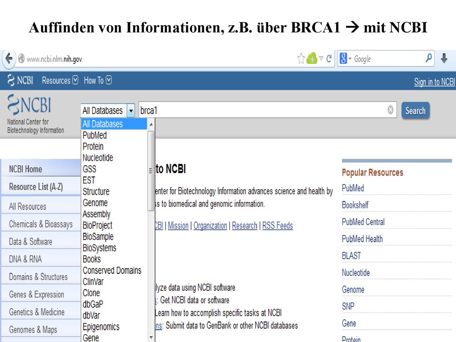Click the Research link
The width and height of the screenshot is (456, 342).
pyautogui.click(x=244, y=226)
